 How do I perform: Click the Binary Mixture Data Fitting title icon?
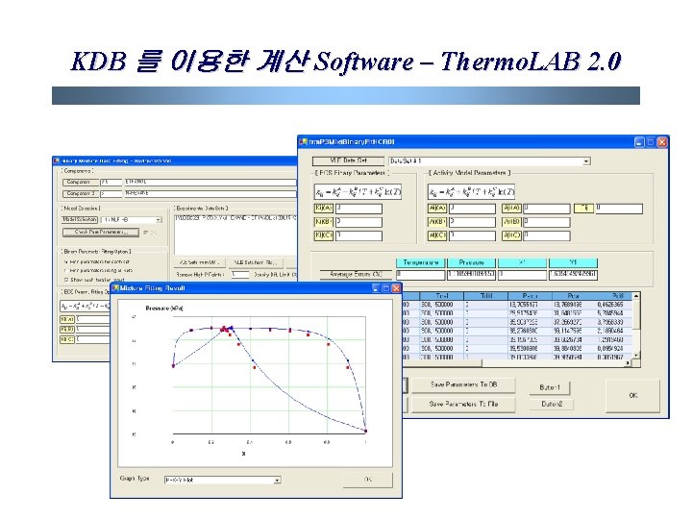pos(57,161)
